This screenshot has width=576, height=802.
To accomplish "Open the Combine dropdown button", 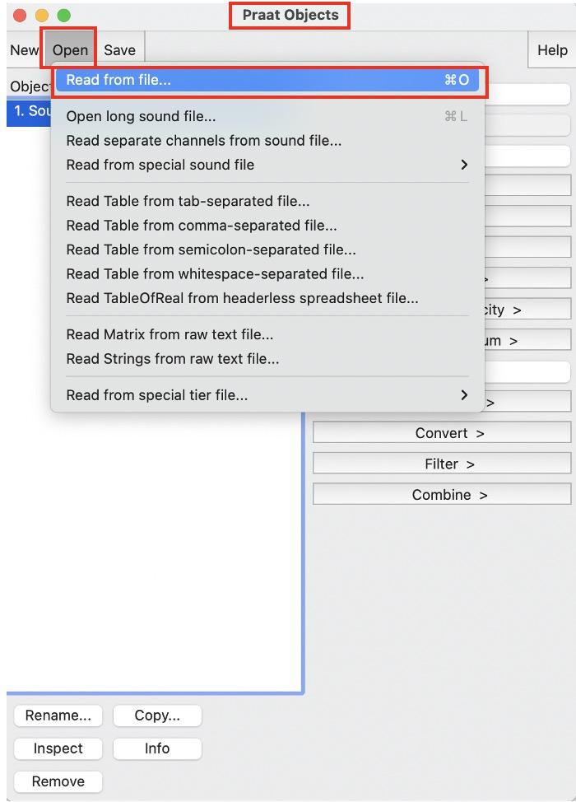I will coord(442,495).
